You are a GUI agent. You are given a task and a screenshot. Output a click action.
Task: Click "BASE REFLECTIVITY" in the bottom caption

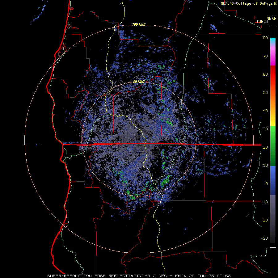click(x=118, y=276)
